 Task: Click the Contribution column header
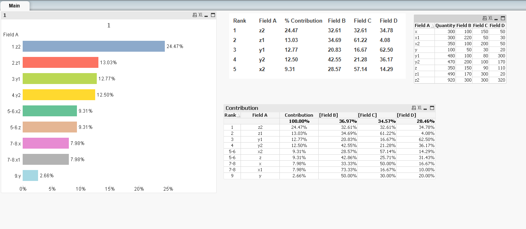299,115
